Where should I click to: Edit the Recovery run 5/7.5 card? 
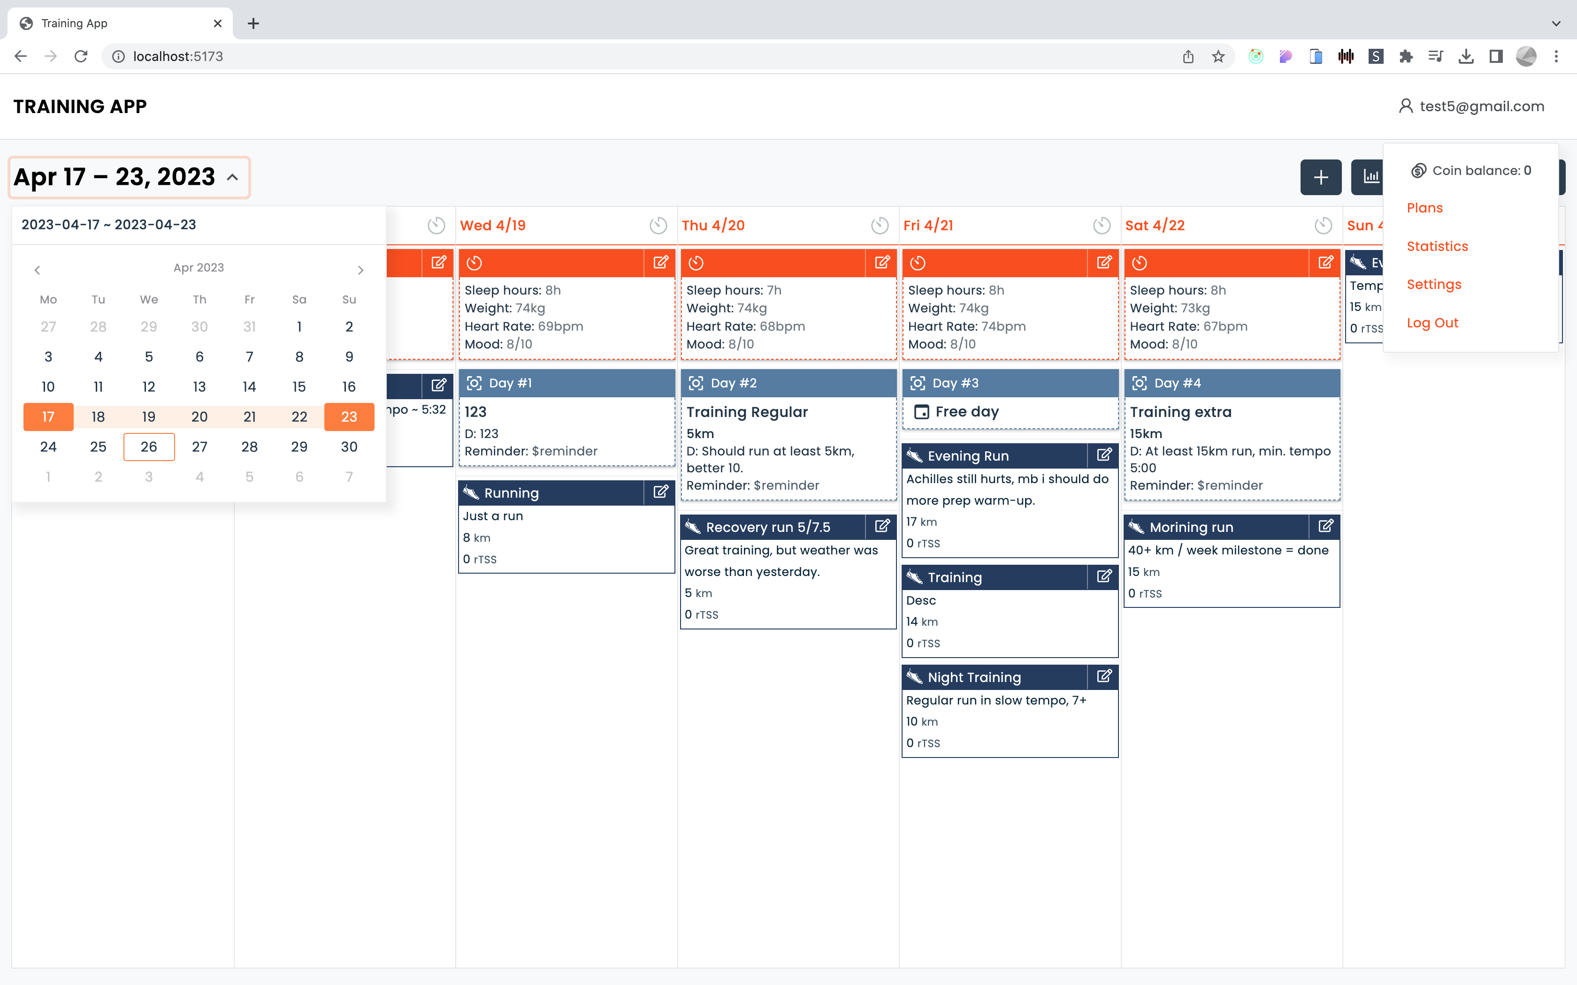[882, 526]
